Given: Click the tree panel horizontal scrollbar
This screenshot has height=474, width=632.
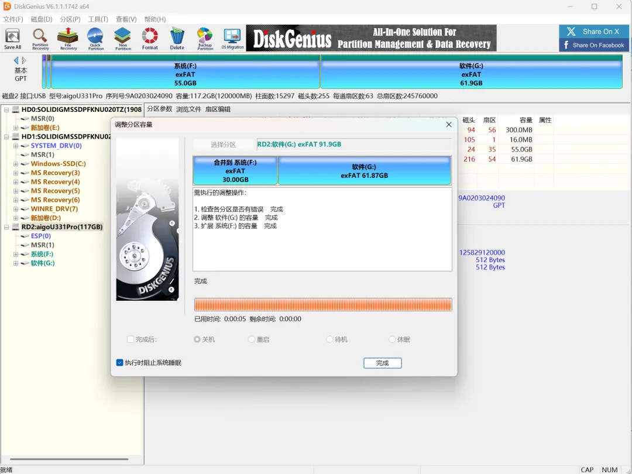Looking at the screenshot, I should [x=69, y=459].
